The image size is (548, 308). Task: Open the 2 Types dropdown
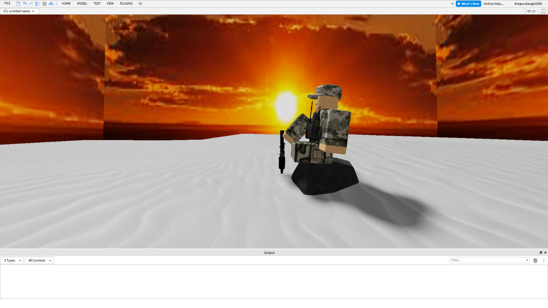(x=12, y=261)
